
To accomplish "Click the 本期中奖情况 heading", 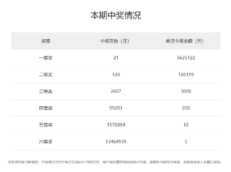I will click(x=116, y=16).
